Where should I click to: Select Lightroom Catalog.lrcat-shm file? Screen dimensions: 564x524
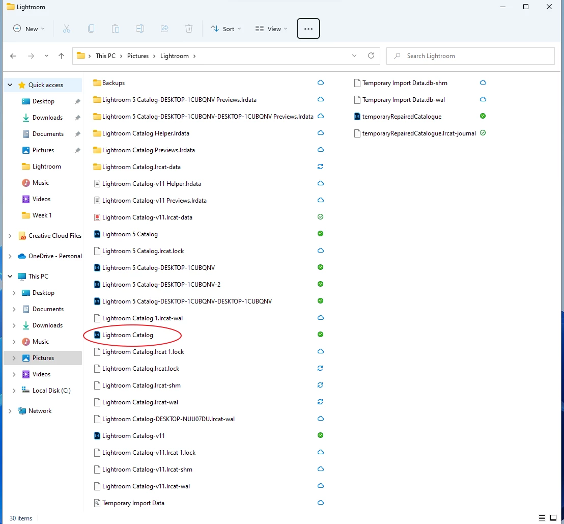pos(142,385)
